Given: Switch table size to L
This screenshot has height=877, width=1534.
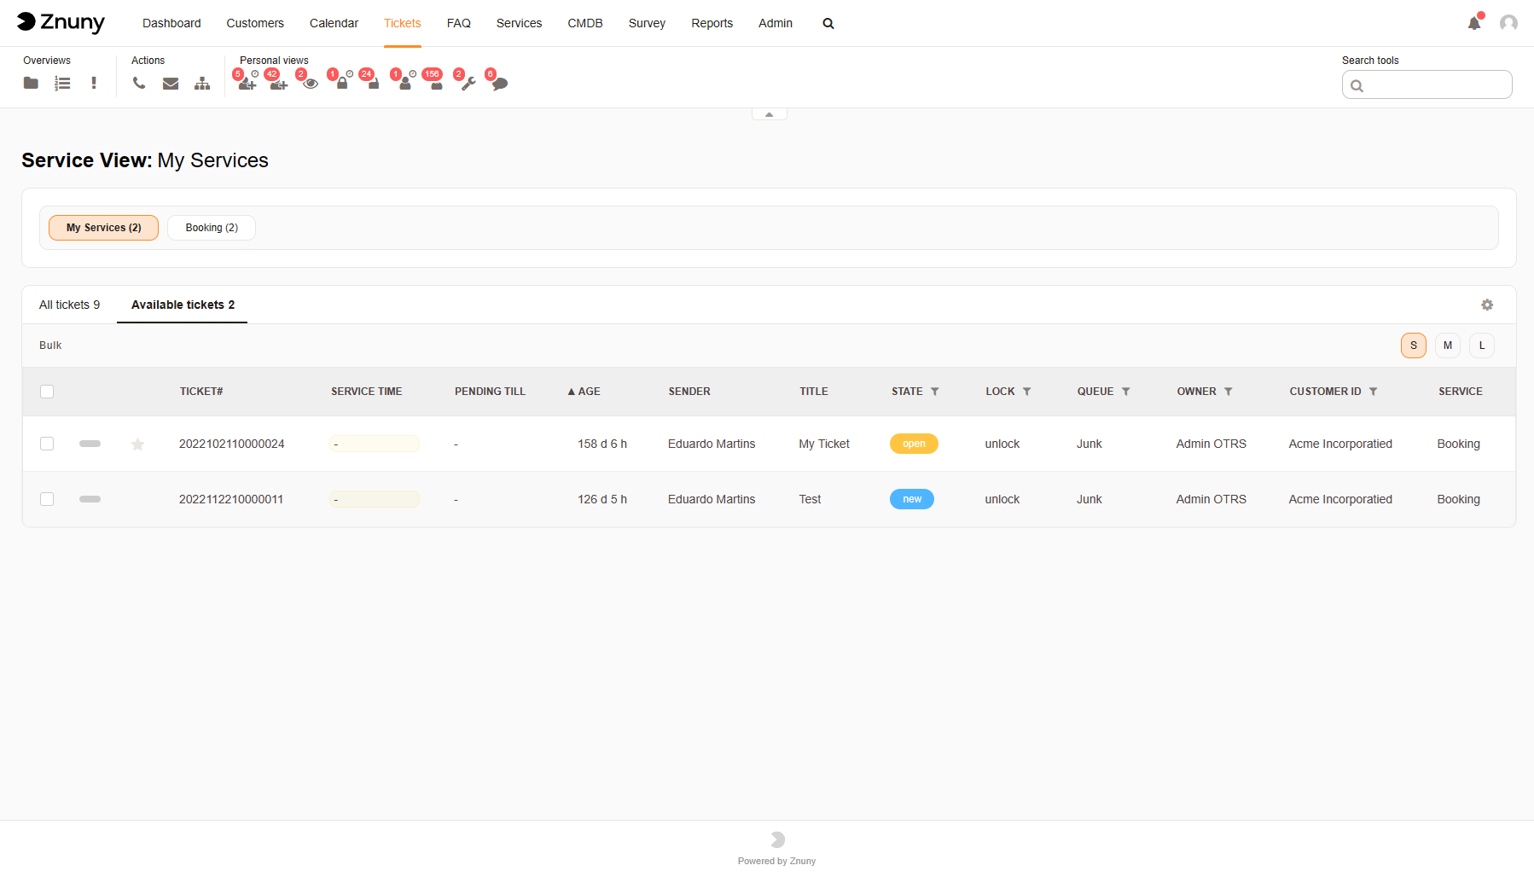Looking at the screenshot, I should point(1482,345).
